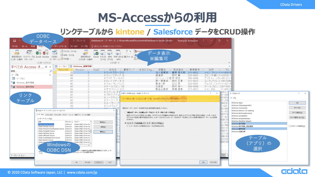Click the Access import icon in Import & Link group
This screenshot has width=315, height=177.
tap(46, 52)
